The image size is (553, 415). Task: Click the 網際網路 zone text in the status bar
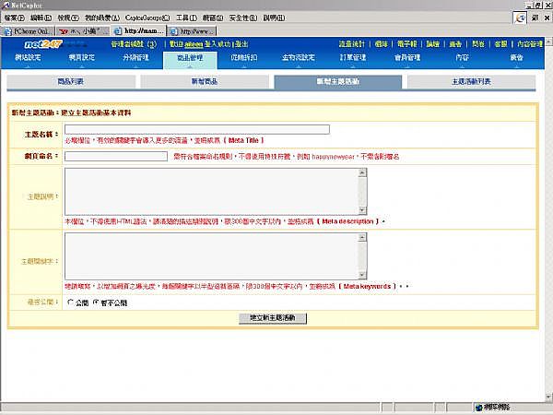pos(497,408)
